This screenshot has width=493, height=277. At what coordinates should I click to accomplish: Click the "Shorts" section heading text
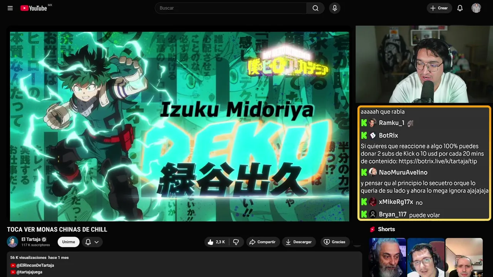point(386,229)
